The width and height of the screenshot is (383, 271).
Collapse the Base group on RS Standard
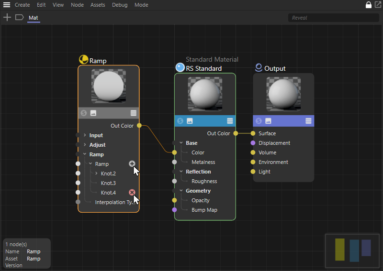click(181, 143)
